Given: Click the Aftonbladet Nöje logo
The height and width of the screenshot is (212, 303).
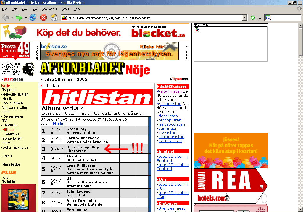Looking at the screenshot, I should tap(95, 69).
